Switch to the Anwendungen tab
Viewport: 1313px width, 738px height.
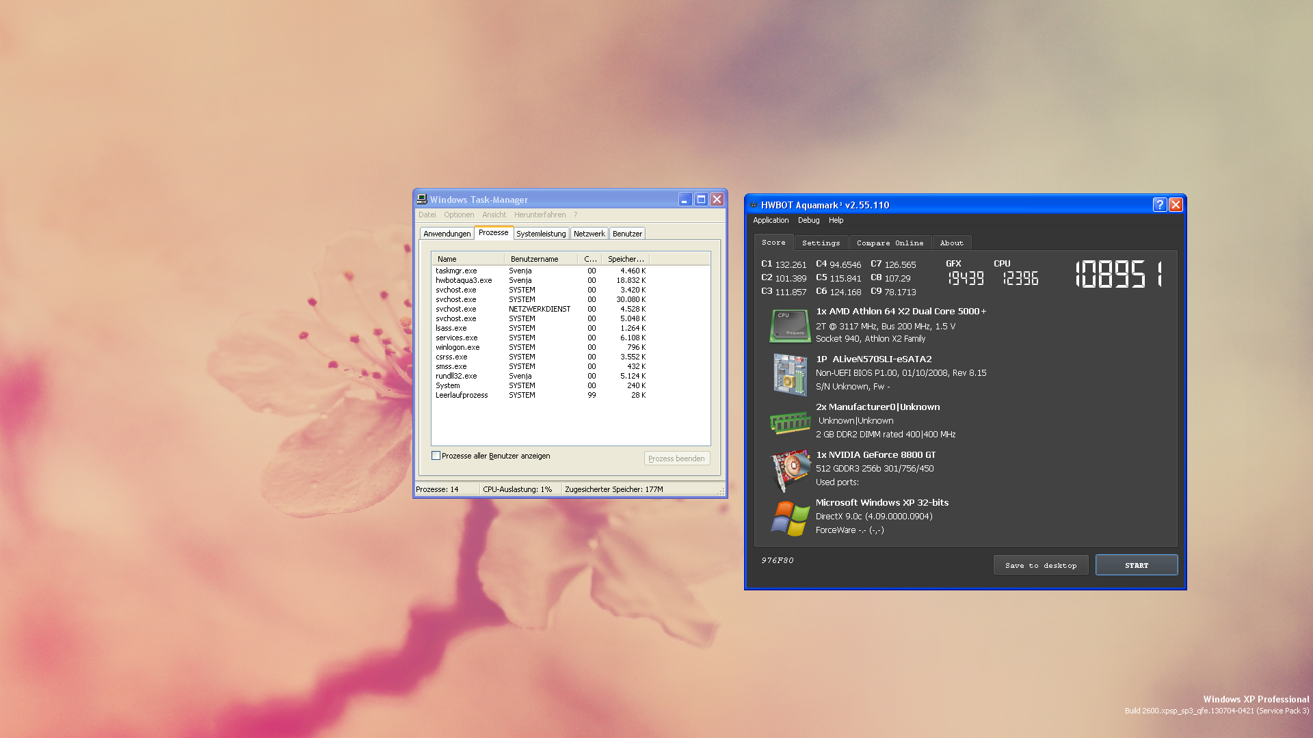coord(447,234)
